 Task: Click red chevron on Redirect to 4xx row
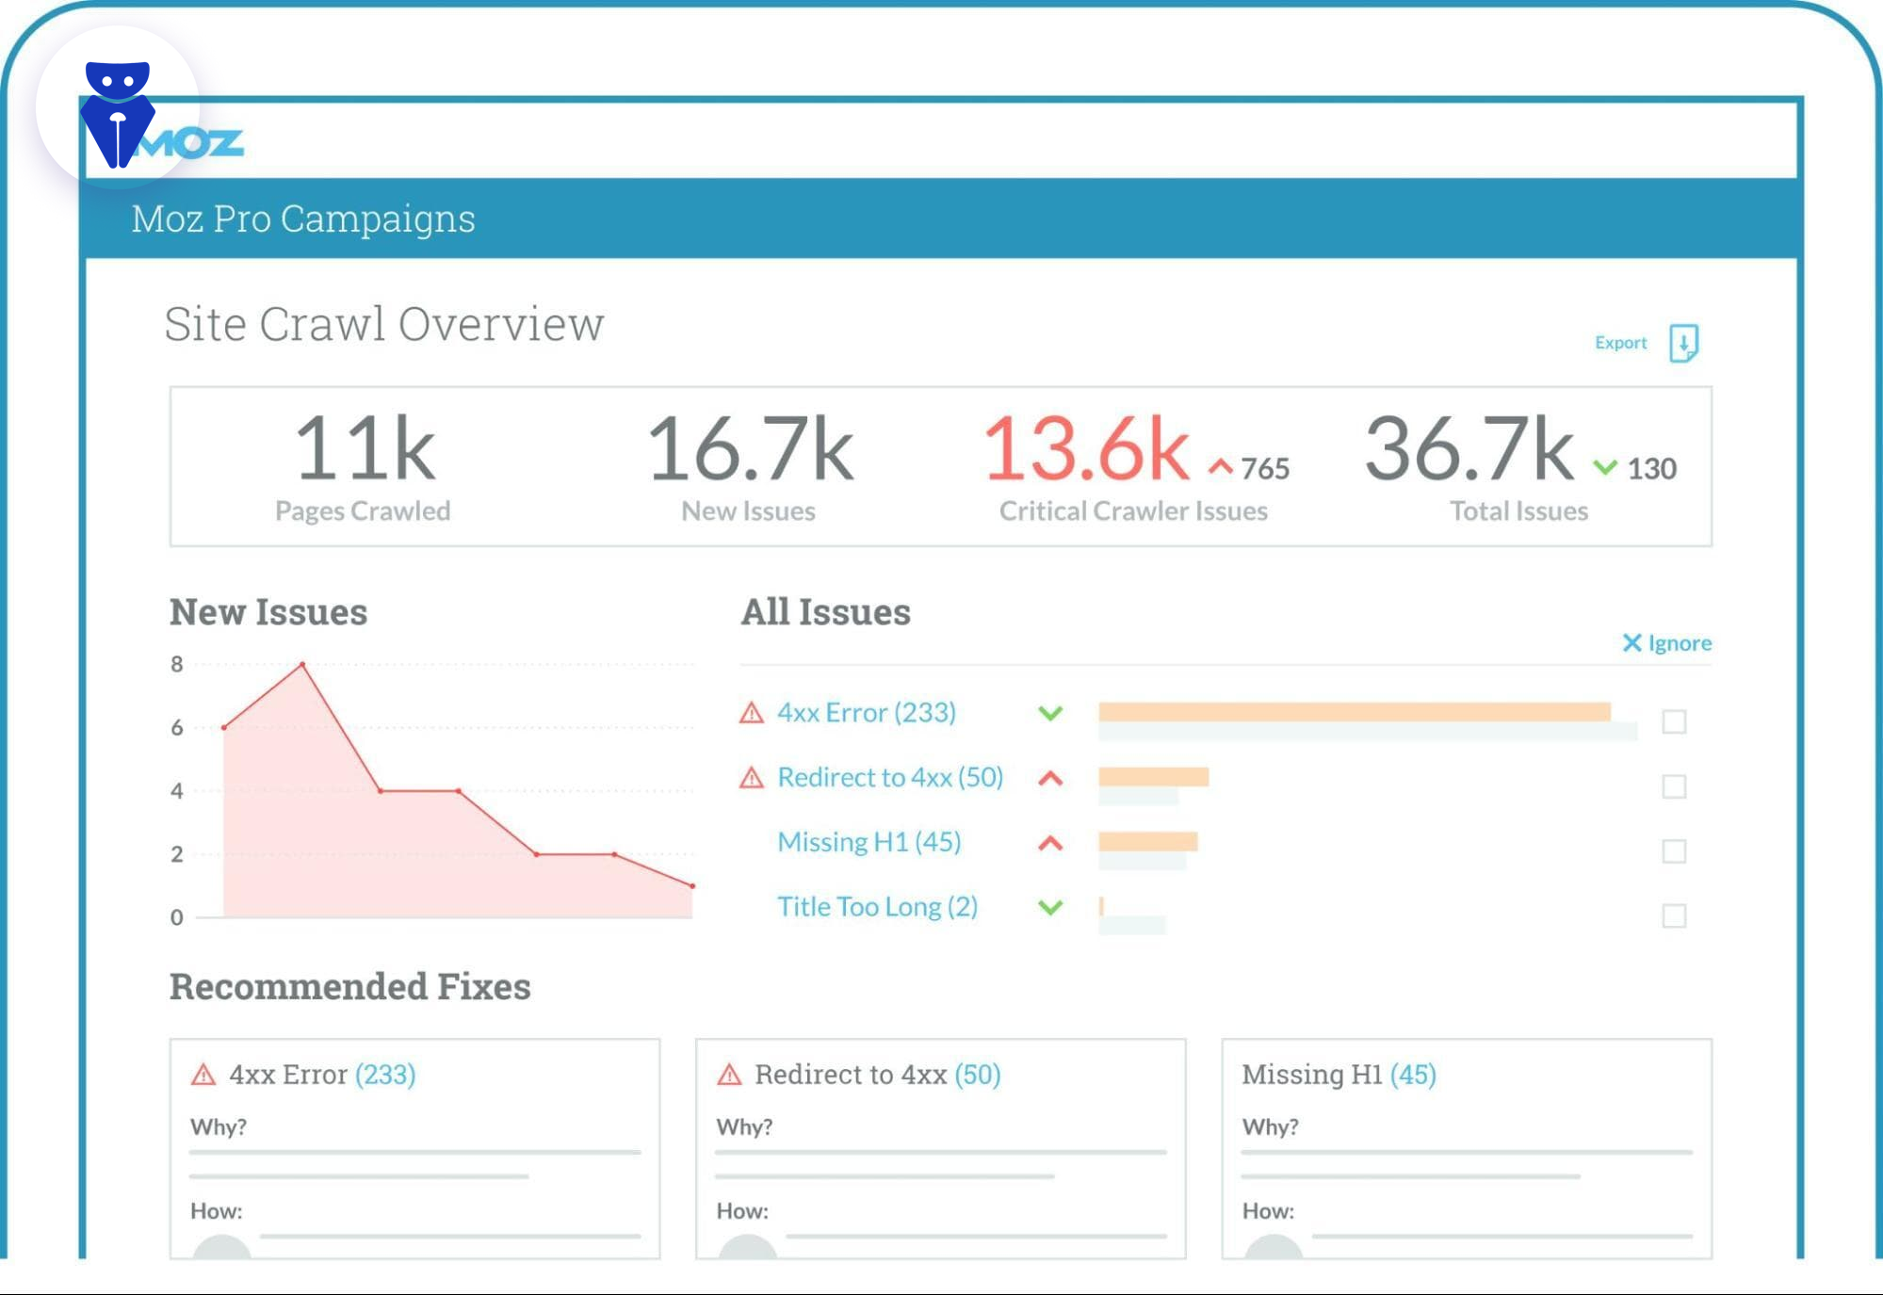coord(1050,778)
